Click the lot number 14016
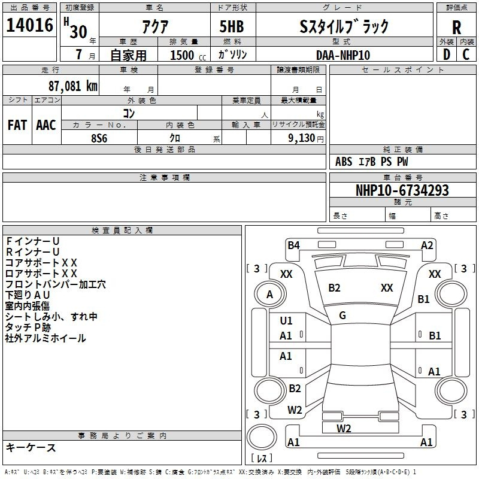This screenshot has height=479, width=479. 29,25
